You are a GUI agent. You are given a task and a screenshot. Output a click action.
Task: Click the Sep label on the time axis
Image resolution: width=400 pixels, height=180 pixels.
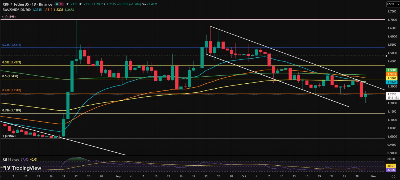tap(117, 176)
